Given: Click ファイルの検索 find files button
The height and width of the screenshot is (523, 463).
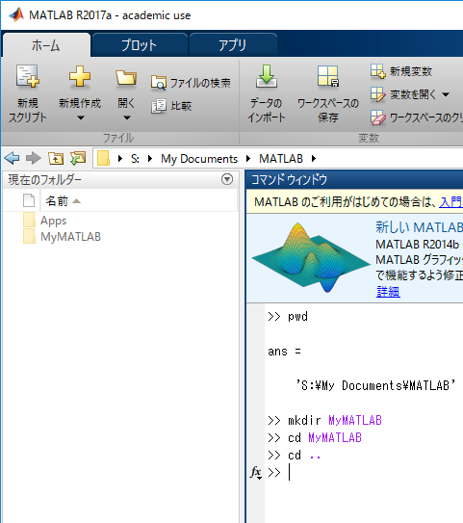Looking at the screenshot, I should (x=191, y=83).
